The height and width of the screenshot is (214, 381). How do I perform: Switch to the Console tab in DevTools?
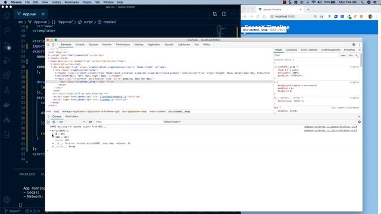click(80, 45)
